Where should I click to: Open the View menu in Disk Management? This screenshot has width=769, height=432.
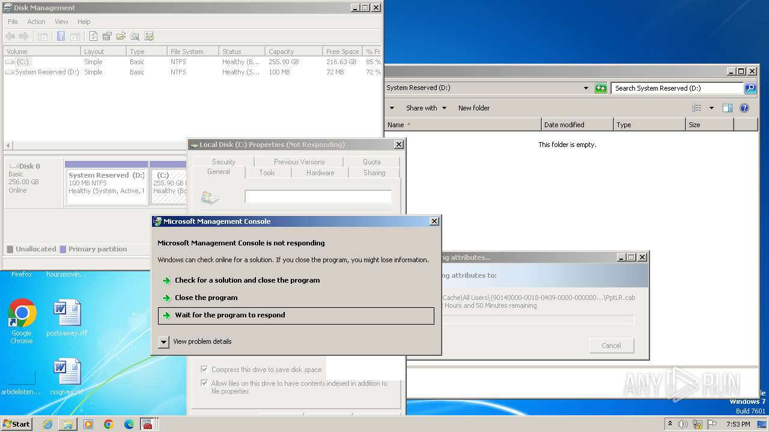[61, 22]
